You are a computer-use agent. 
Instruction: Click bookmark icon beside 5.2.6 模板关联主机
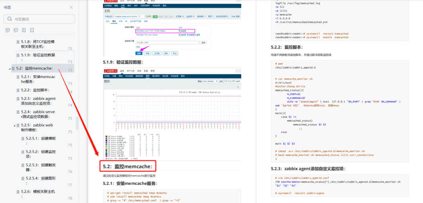pyautogui.click(x=18, y=192)
